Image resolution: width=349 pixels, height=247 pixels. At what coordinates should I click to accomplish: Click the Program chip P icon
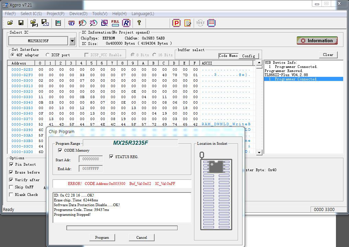(176, 23)
